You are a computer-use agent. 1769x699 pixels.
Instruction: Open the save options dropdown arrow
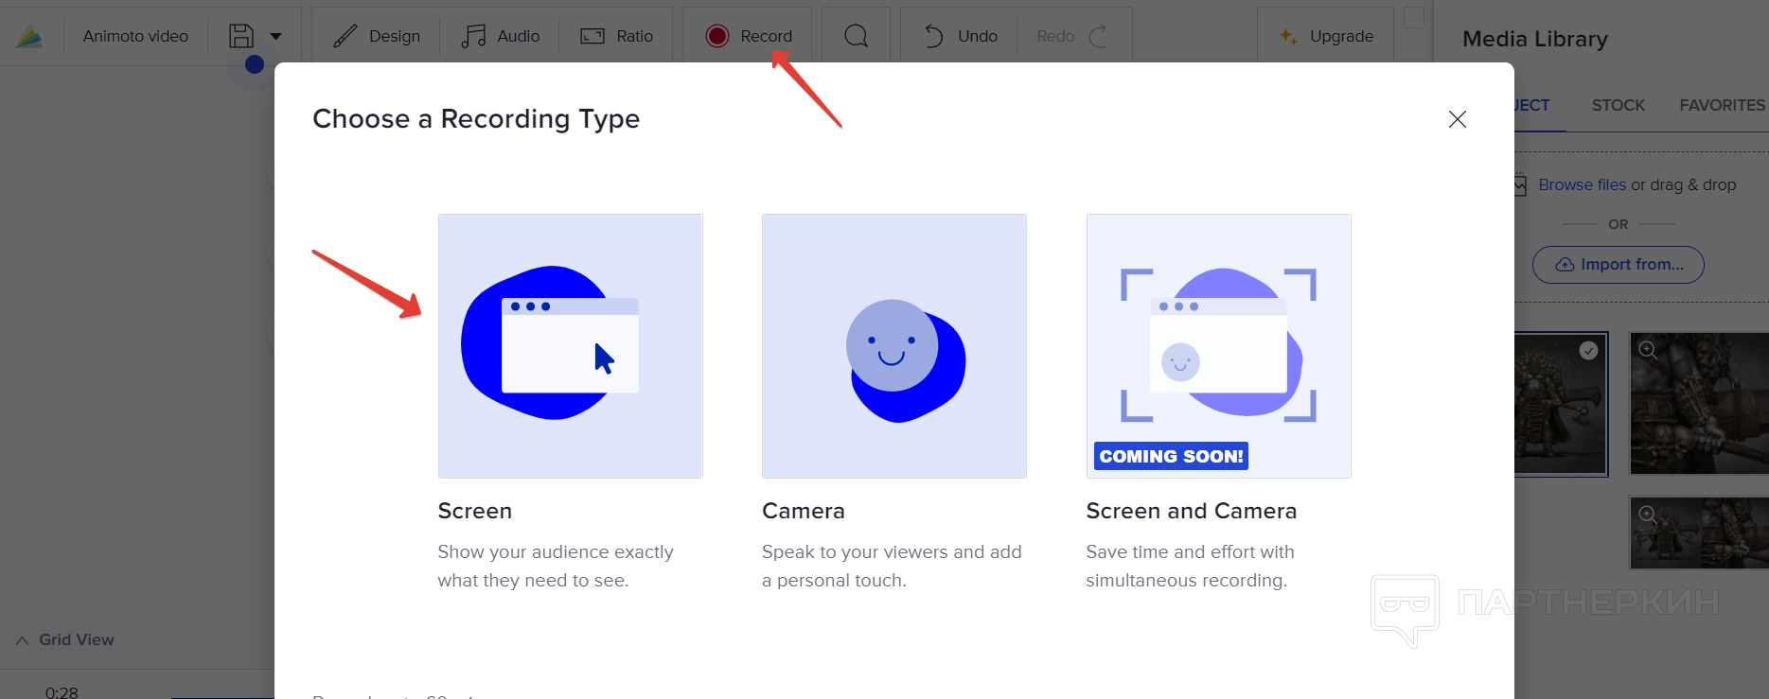click(x=276, y=36)
